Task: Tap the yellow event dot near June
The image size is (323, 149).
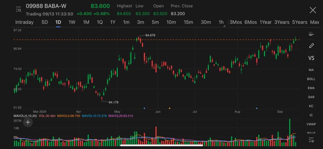Action: coord(170,108)
